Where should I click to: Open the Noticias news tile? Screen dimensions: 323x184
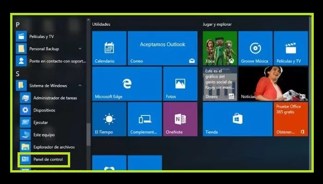(x=273, y=84)
